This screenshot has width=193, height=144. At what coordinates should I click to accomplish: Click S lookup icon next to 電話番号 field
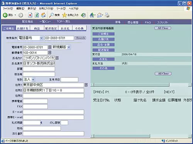point(50,47)
